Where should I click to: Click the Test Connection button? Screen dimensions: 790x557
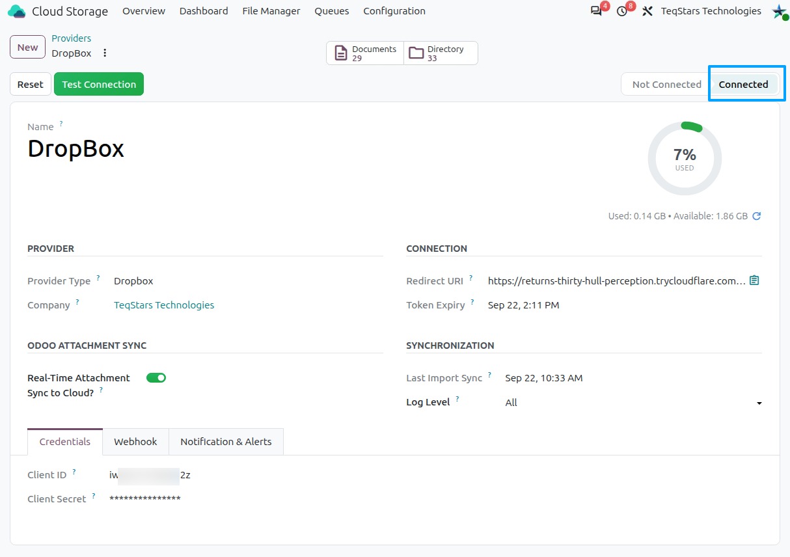[x=99, y=84]
